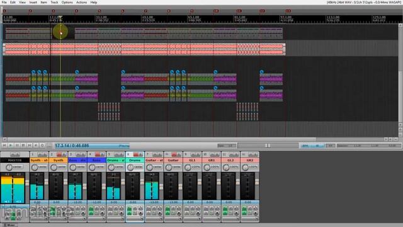The width and height of the screenshot is (403, 227).
Task: Click the GL1 pan knob at 100%
Action: click(x=188, y=168)
